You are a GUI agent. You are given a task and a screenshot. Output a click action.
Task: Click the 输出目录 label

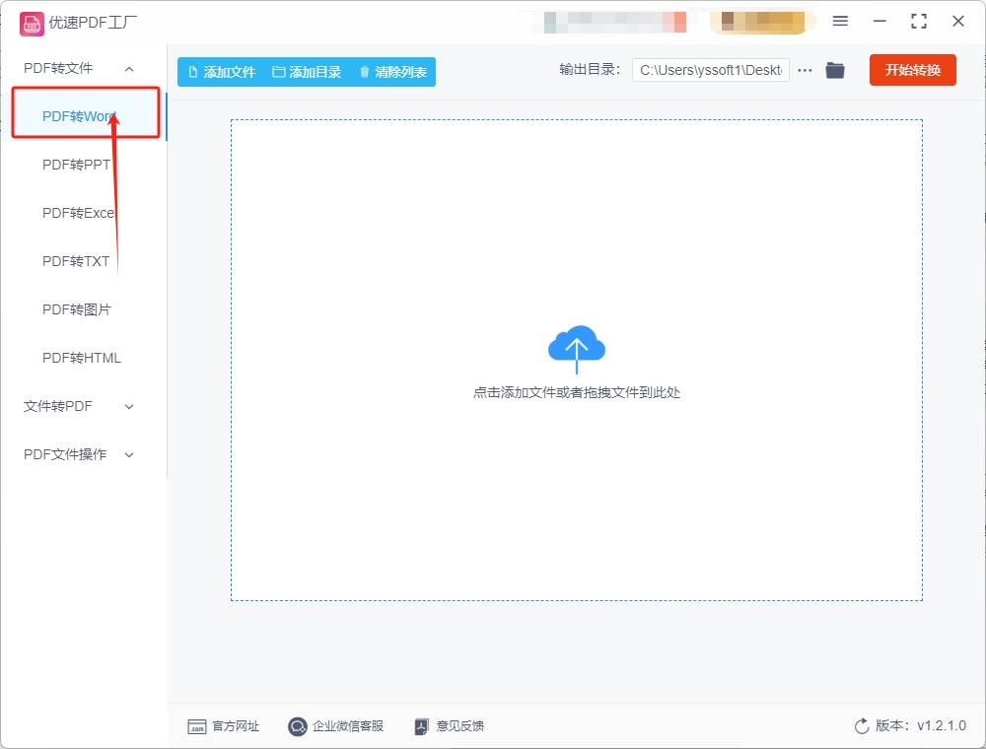point(590,70)
